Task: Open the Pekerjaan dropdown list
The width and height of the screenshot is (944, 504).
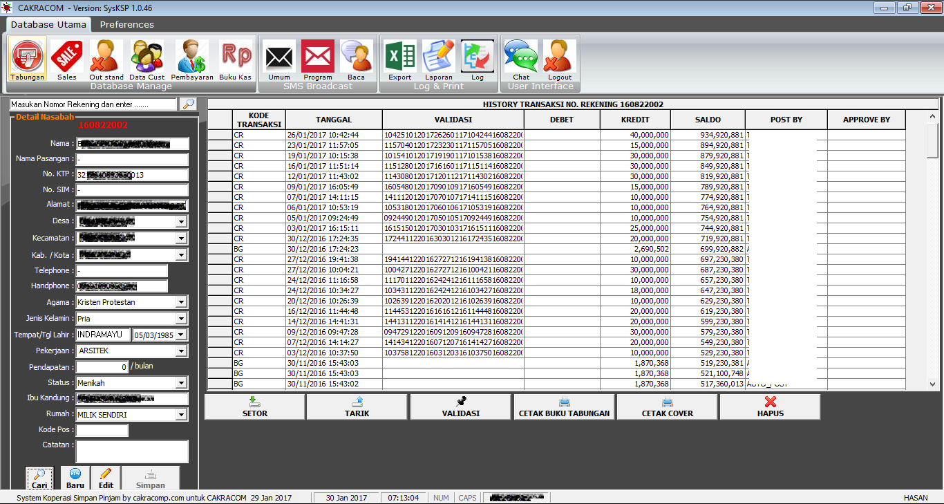Action: (x=181, y=351)
